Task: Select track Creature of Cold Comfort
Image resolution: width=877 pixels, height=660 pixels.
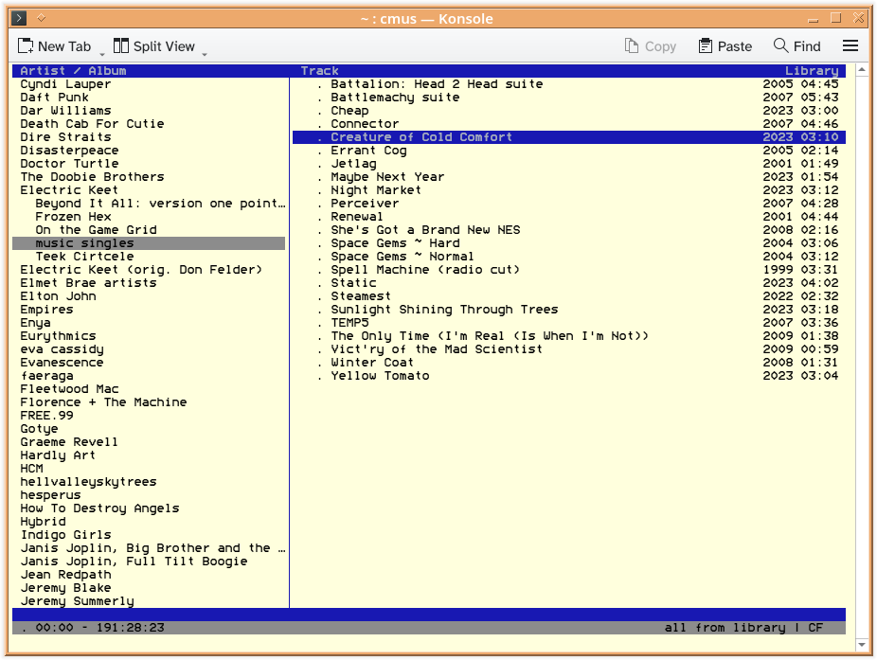Action: 569,137
